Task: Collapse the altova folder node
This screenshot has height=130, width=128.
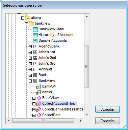Action: (x=23, y=18)
